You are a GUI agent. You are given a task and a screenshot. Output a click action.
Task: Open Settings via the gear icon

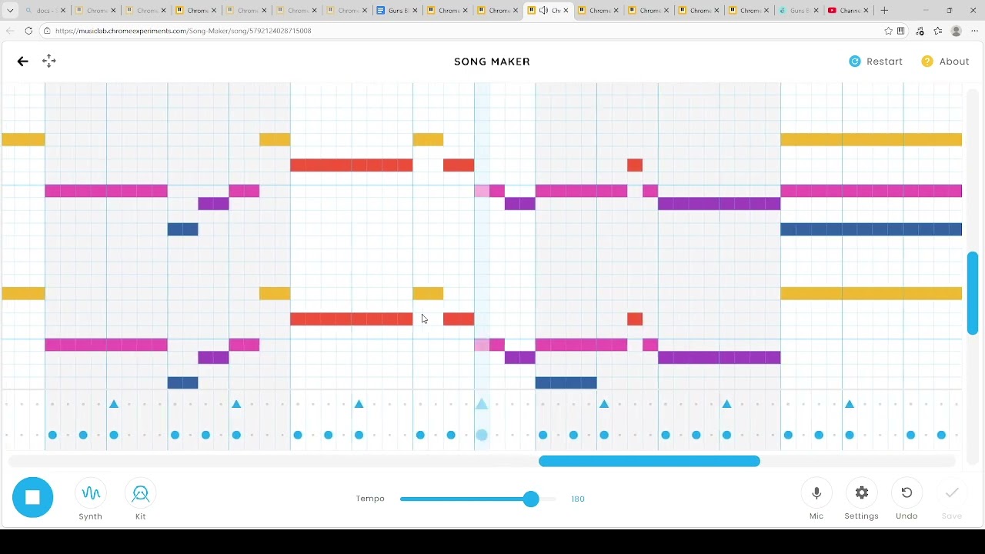(862, 493)
